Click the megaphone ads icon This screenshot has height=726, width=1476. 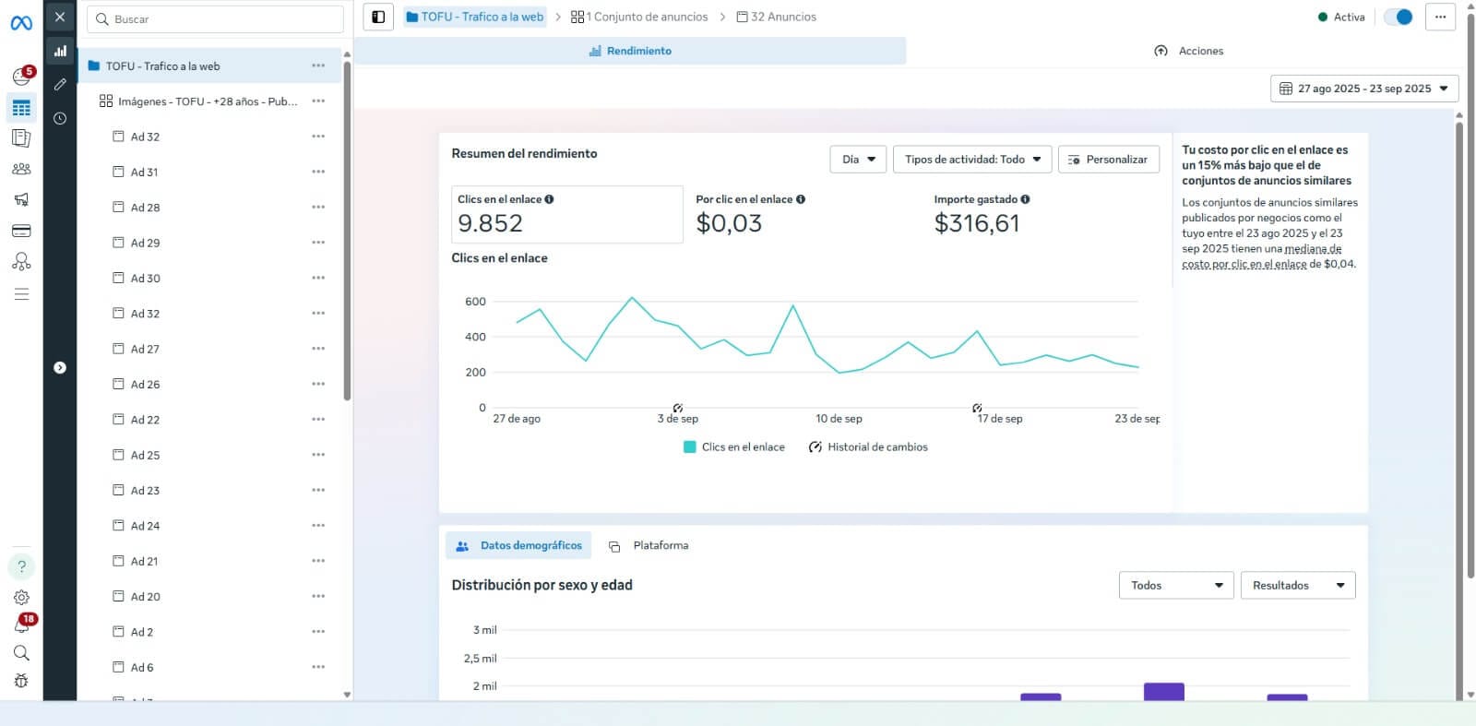pos(21,199)
